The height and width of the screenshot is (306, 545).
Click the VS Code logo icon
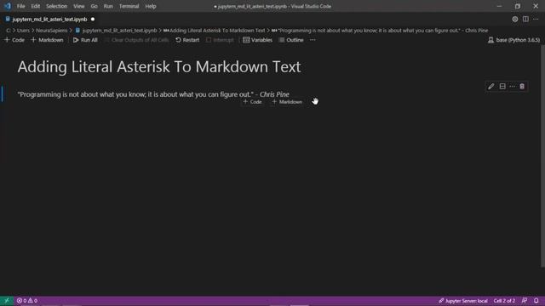click(x=8, y=6)
